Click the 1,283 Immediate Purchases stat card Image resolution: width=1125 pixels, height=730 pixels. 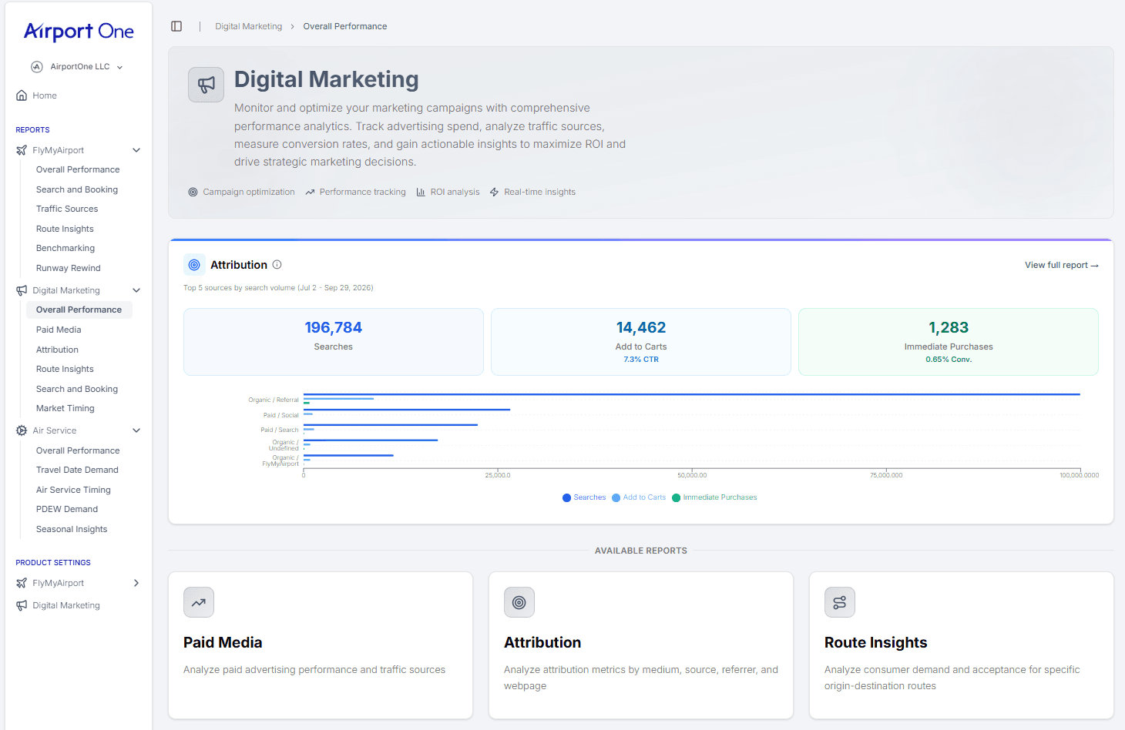pyautogui.click(x=949, y=342)
